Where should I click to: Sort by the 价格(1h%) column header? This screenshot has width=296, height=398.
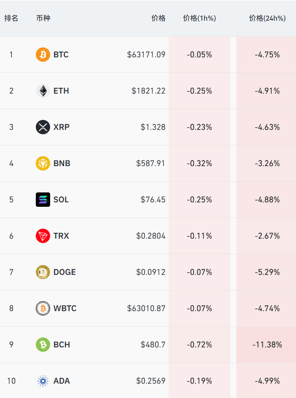pos(199,18)
